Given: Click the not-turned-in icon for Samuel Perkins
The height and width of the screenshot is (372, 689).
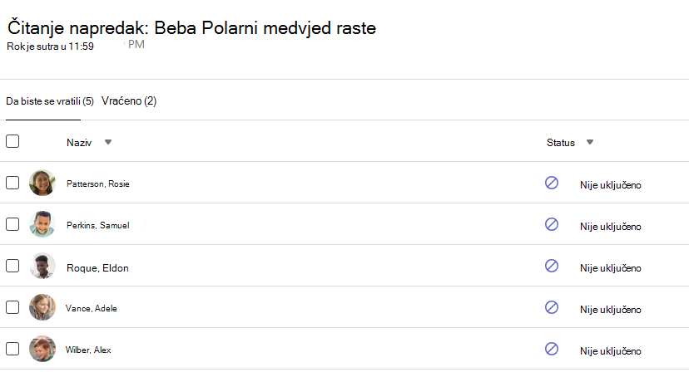Looking at the screenshot, I should (x=552, y=224).
